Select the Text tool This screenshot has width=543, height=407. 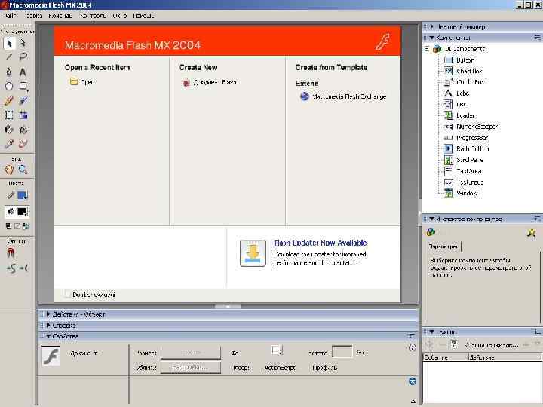[23, 72]
